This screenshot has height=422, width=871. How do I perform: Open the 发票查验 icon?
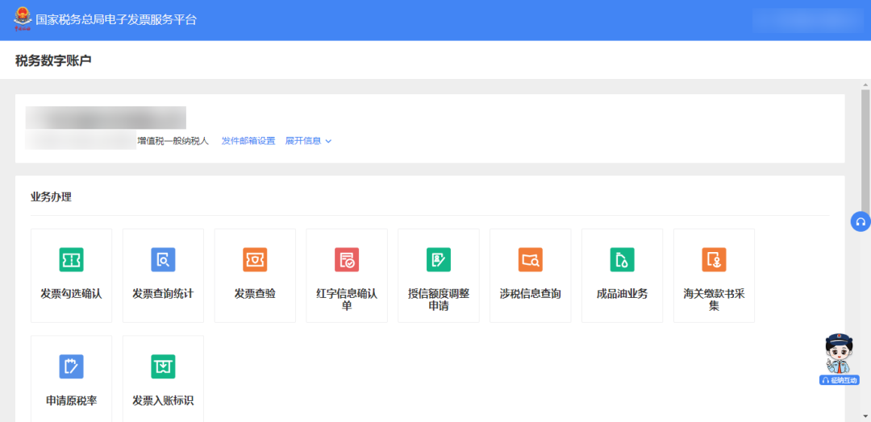(255, 260)
